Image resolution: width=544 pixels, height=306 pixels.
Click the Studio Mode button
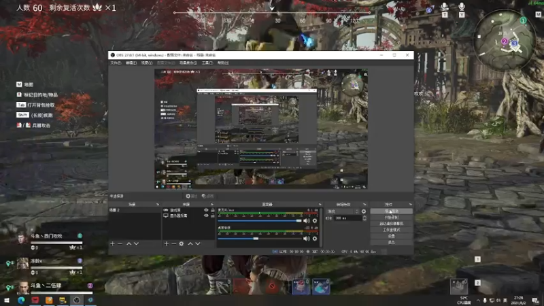tap(392, 230)
